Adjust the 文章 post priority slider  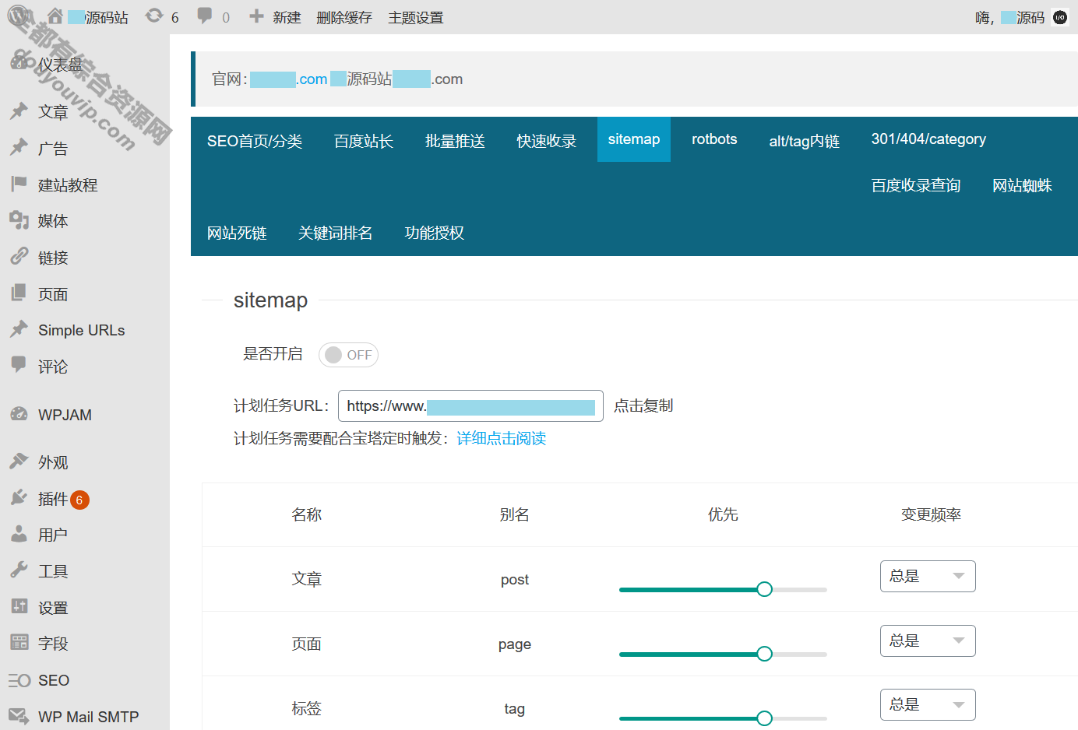pos(723,589)
